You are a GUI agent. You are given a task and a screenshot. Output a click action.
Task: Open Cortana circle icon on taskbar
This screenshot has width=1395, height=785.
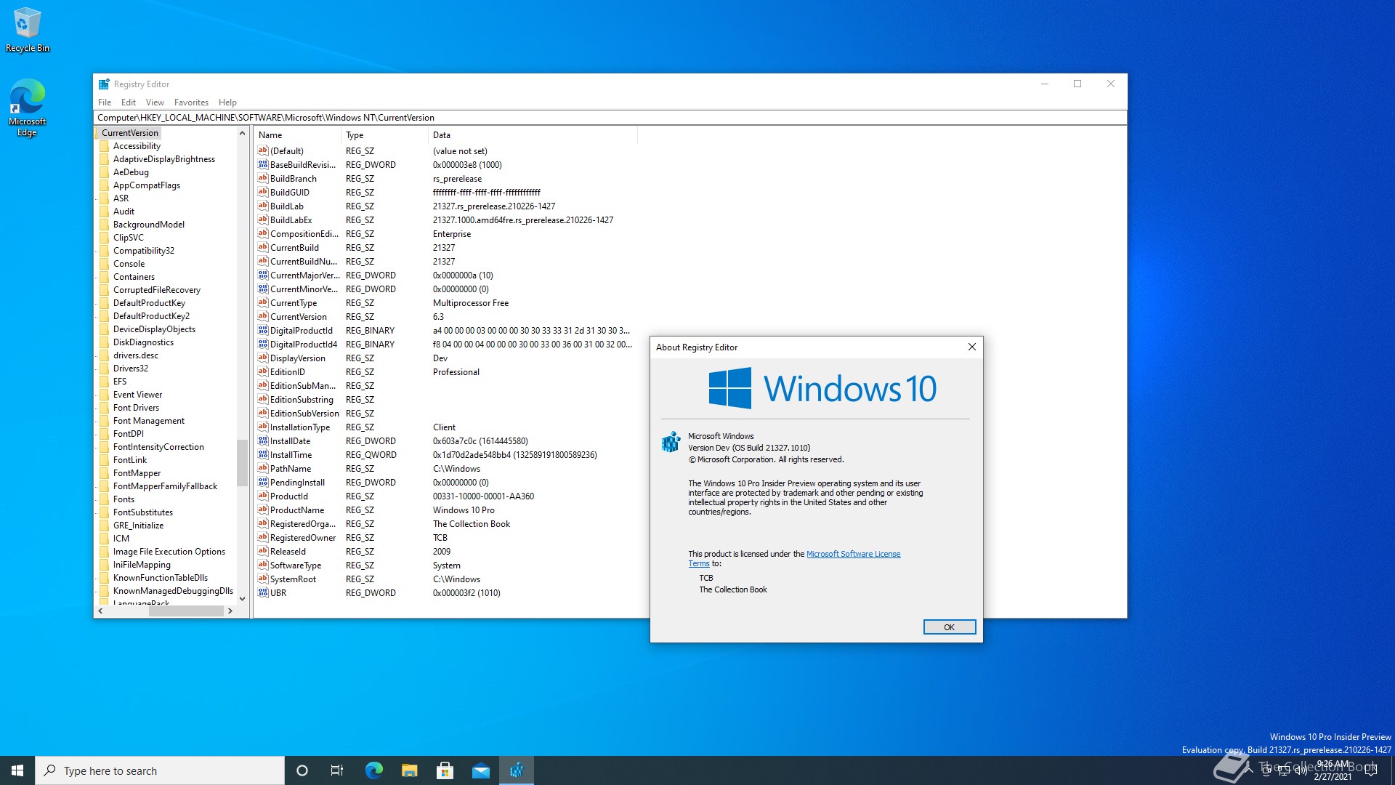tap(302, 770)
